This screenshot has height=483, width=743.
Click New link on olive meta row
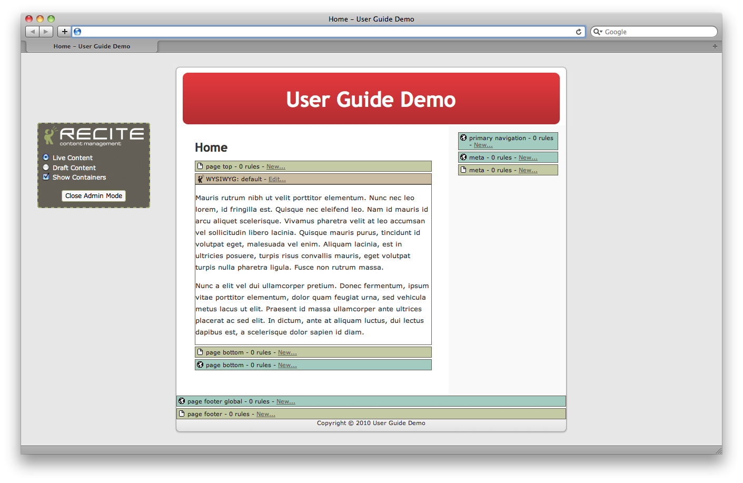coord(528,170)
